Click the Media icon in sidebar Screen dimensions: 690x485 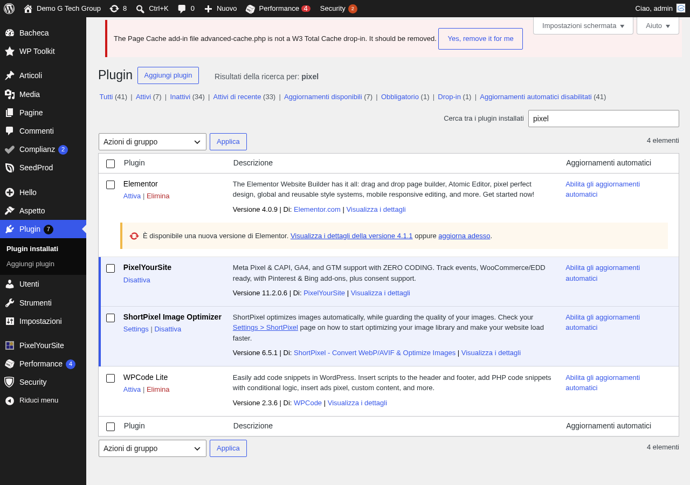click(10, 94)
